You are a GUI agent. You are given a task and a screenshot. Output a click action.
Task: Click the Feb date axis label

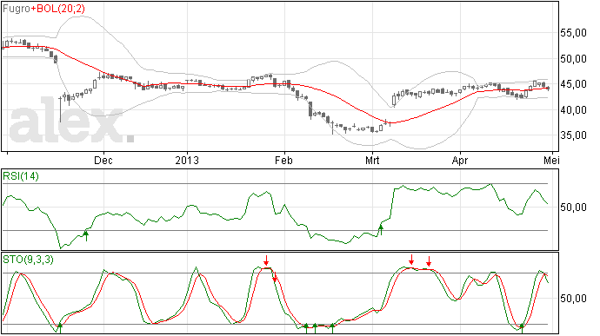coord(283,160)
